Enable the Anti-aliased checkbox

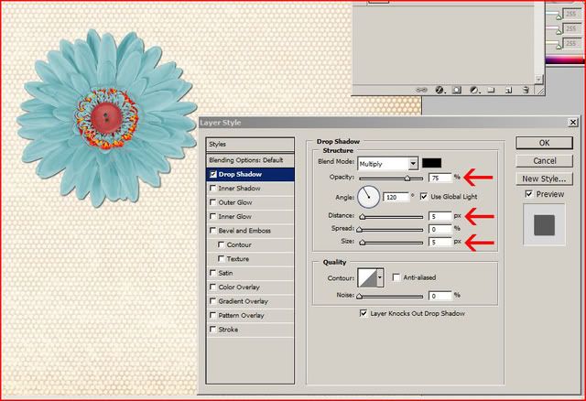396,277
